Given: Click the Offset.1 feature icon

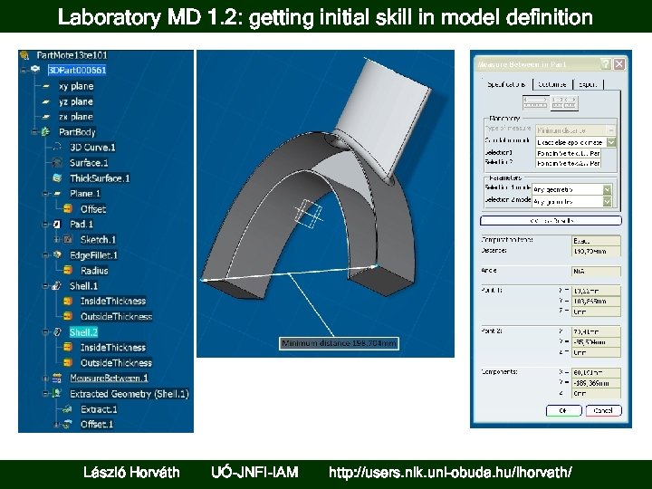Looking at the screenshot, I should (67, 424).
